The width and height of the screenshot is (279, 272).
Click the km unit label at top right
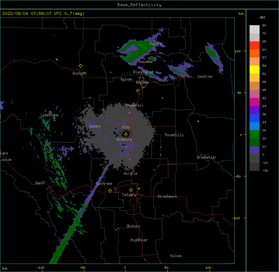(x=241, y=14)
